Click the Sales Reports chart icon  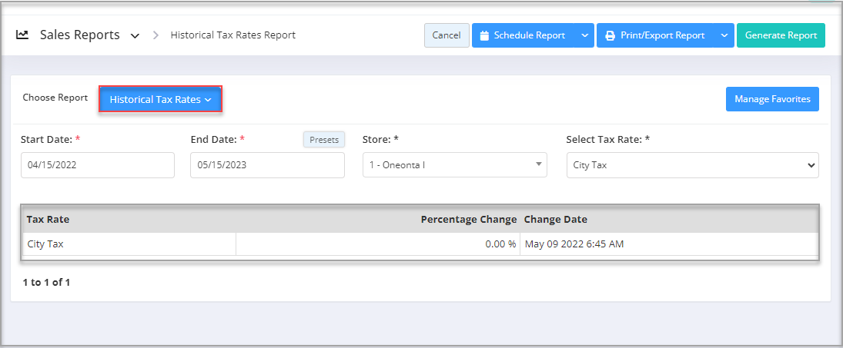[x=22, y=35]
